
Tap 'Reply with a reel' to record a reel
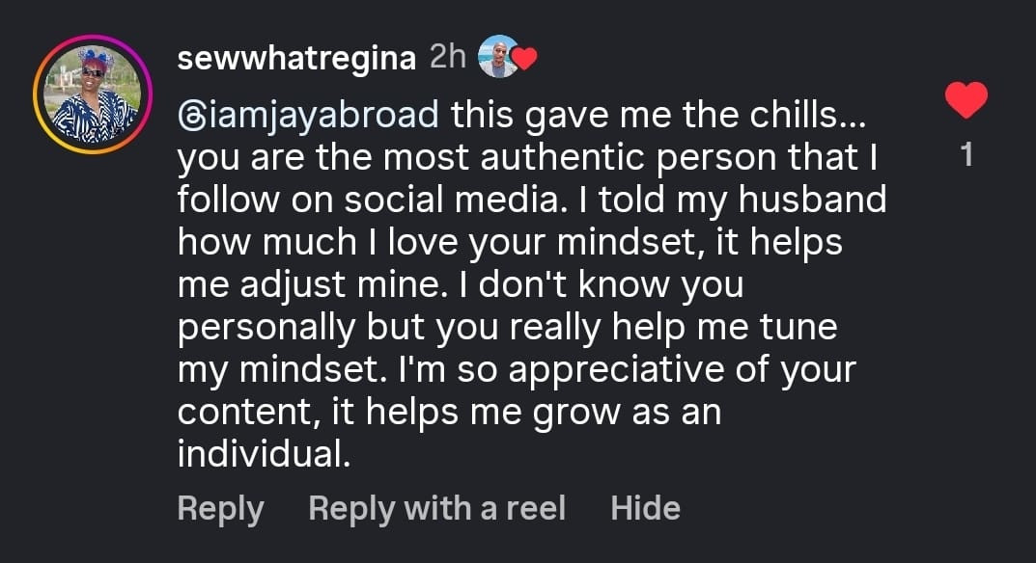coord(434,507)
